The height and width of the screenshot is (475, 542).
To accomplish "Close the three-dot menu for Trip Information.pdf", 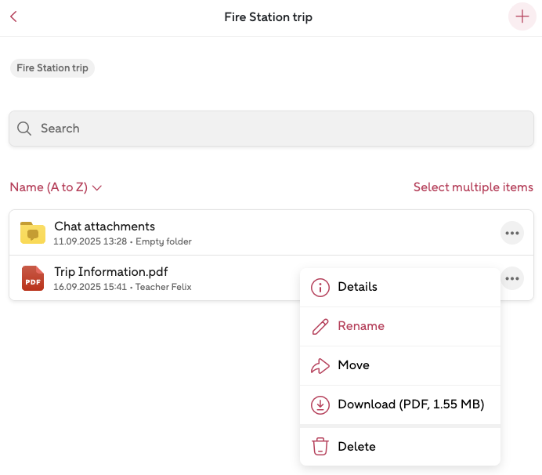I will point(512,278).
